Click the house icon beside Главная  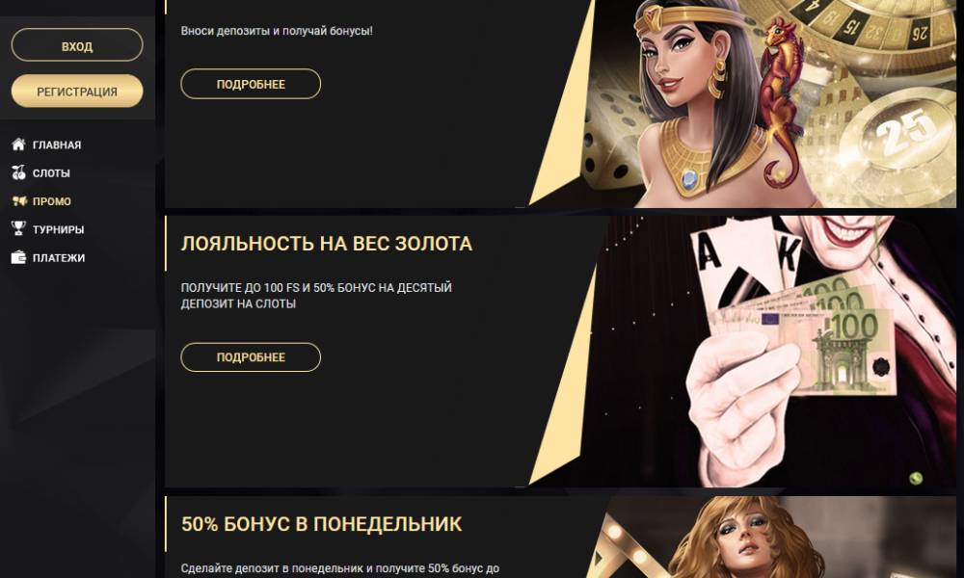click(18, 144)
